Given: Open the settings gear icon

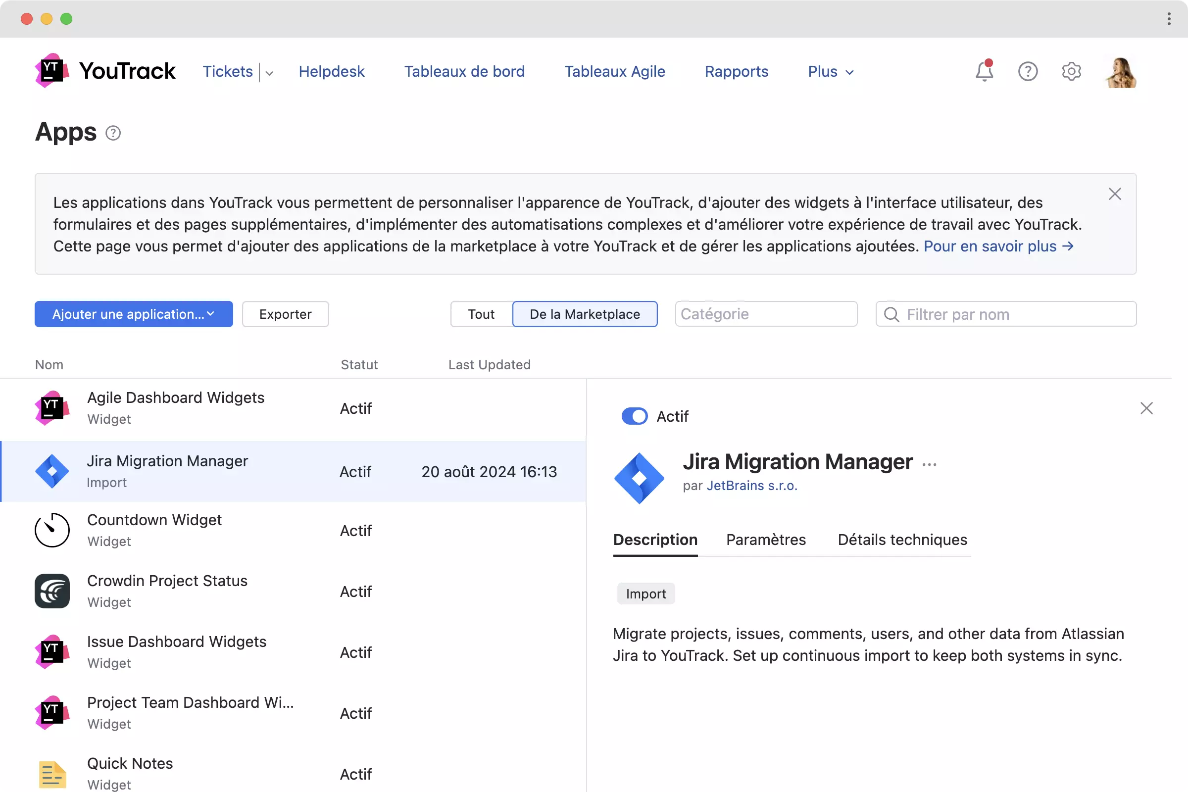Looking at the screenshot, I should 1071,71.
